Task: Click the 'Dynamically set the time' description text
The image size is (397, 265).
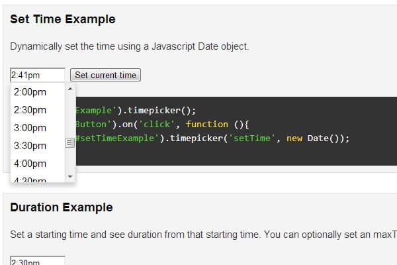Action: [129, 46]
